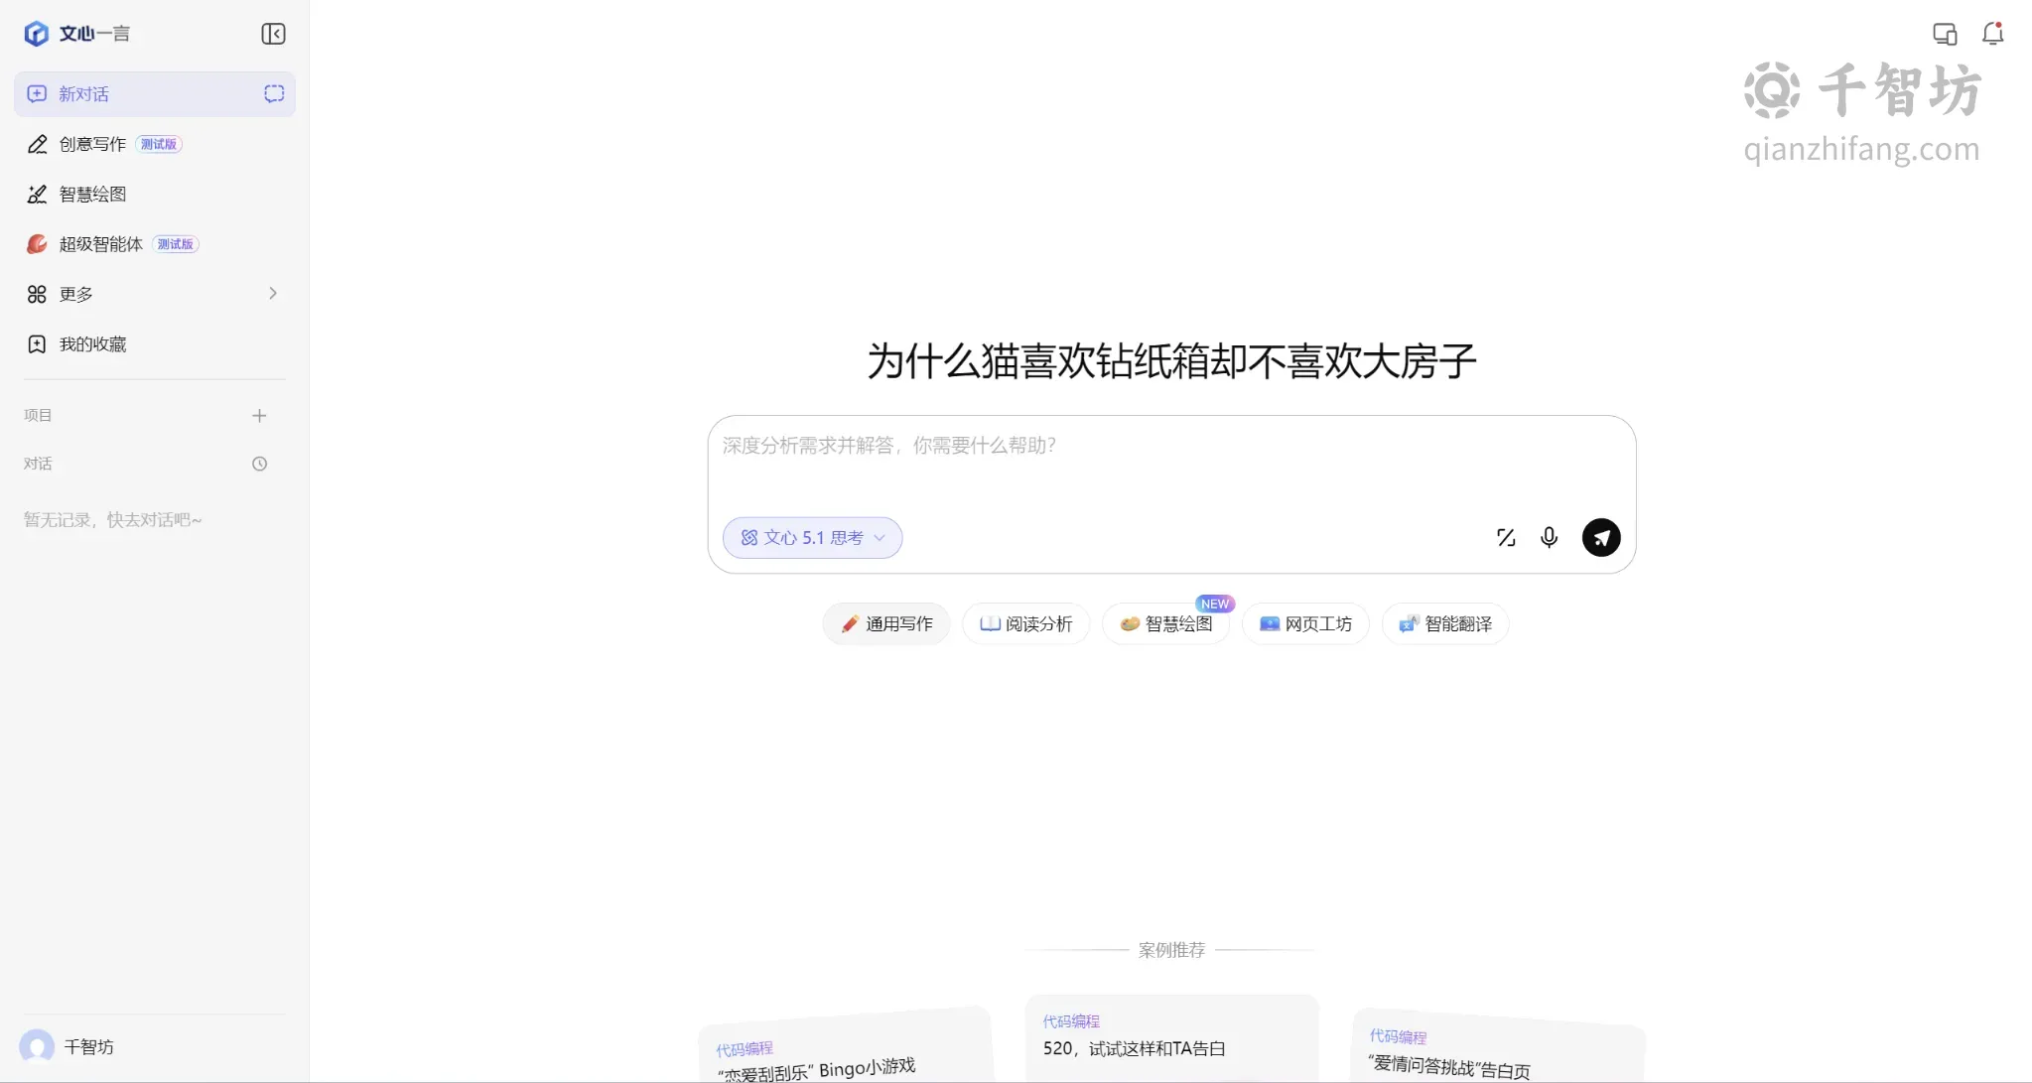Click the 创意写作 pen icon
Image resolution: width=2032 pixels, height=1083 pixels.
(37, 144)
